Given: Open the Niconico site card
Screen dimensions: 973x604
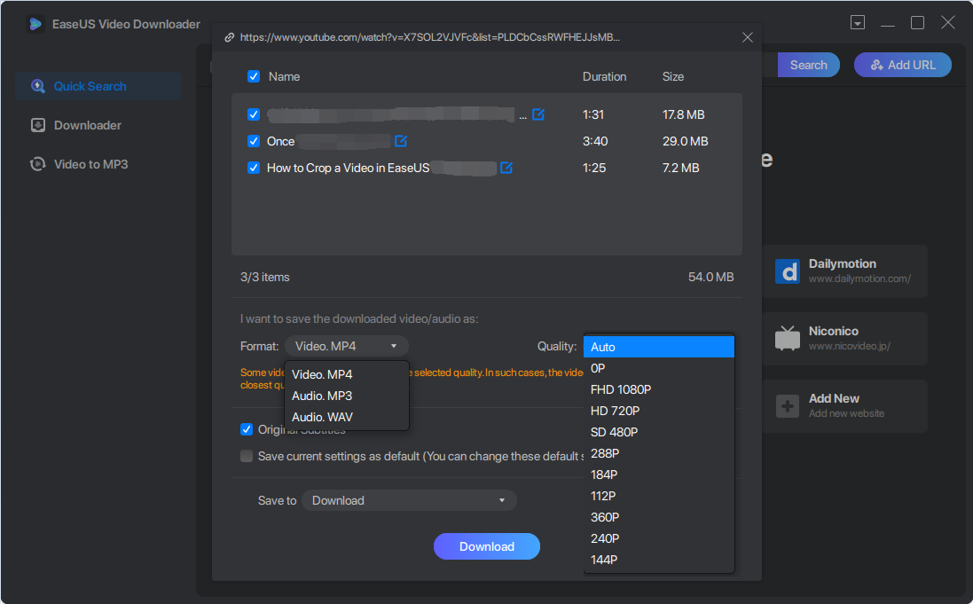Looking at the screenshot, I should (844, 338).
